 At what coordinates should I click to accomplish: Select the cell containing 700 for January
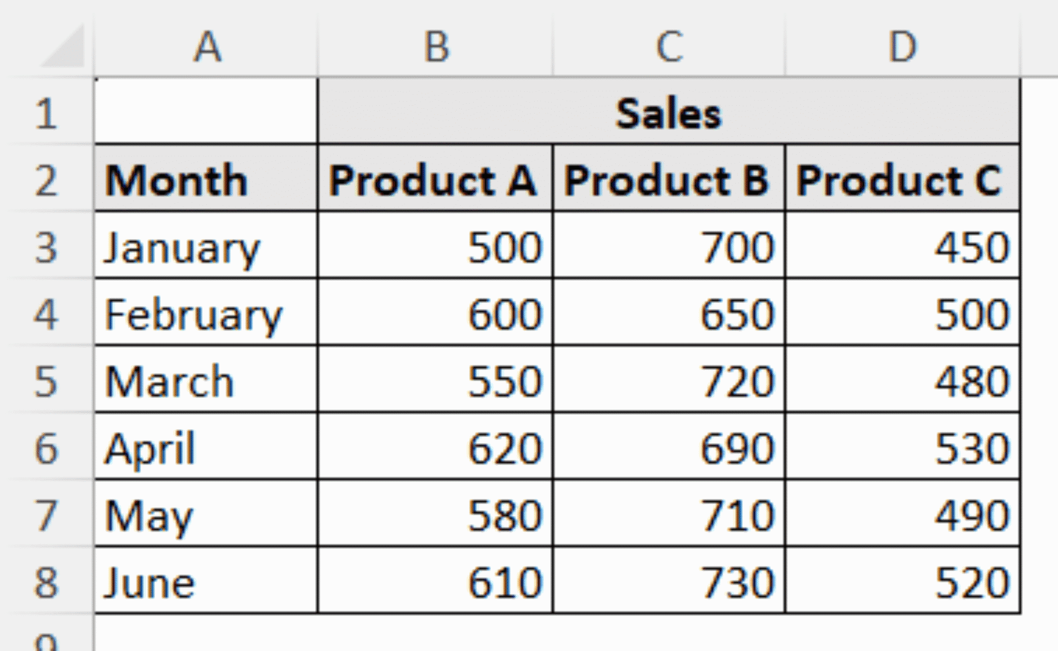pyautogui.click(x=669, y=248)
